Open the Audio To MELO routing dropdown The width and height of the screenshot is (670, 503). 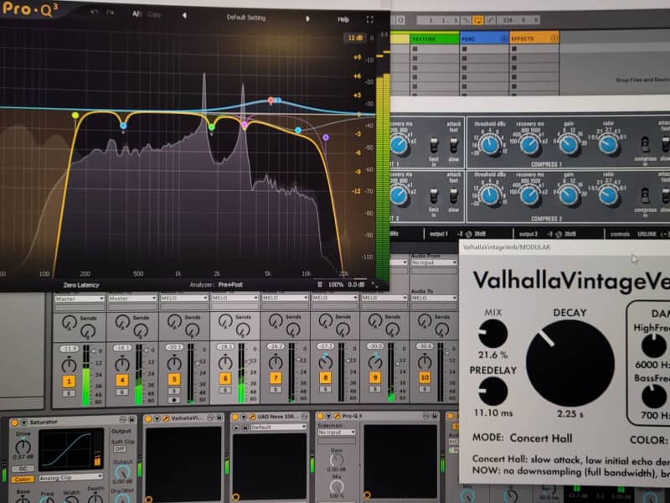tap(433, 298)
